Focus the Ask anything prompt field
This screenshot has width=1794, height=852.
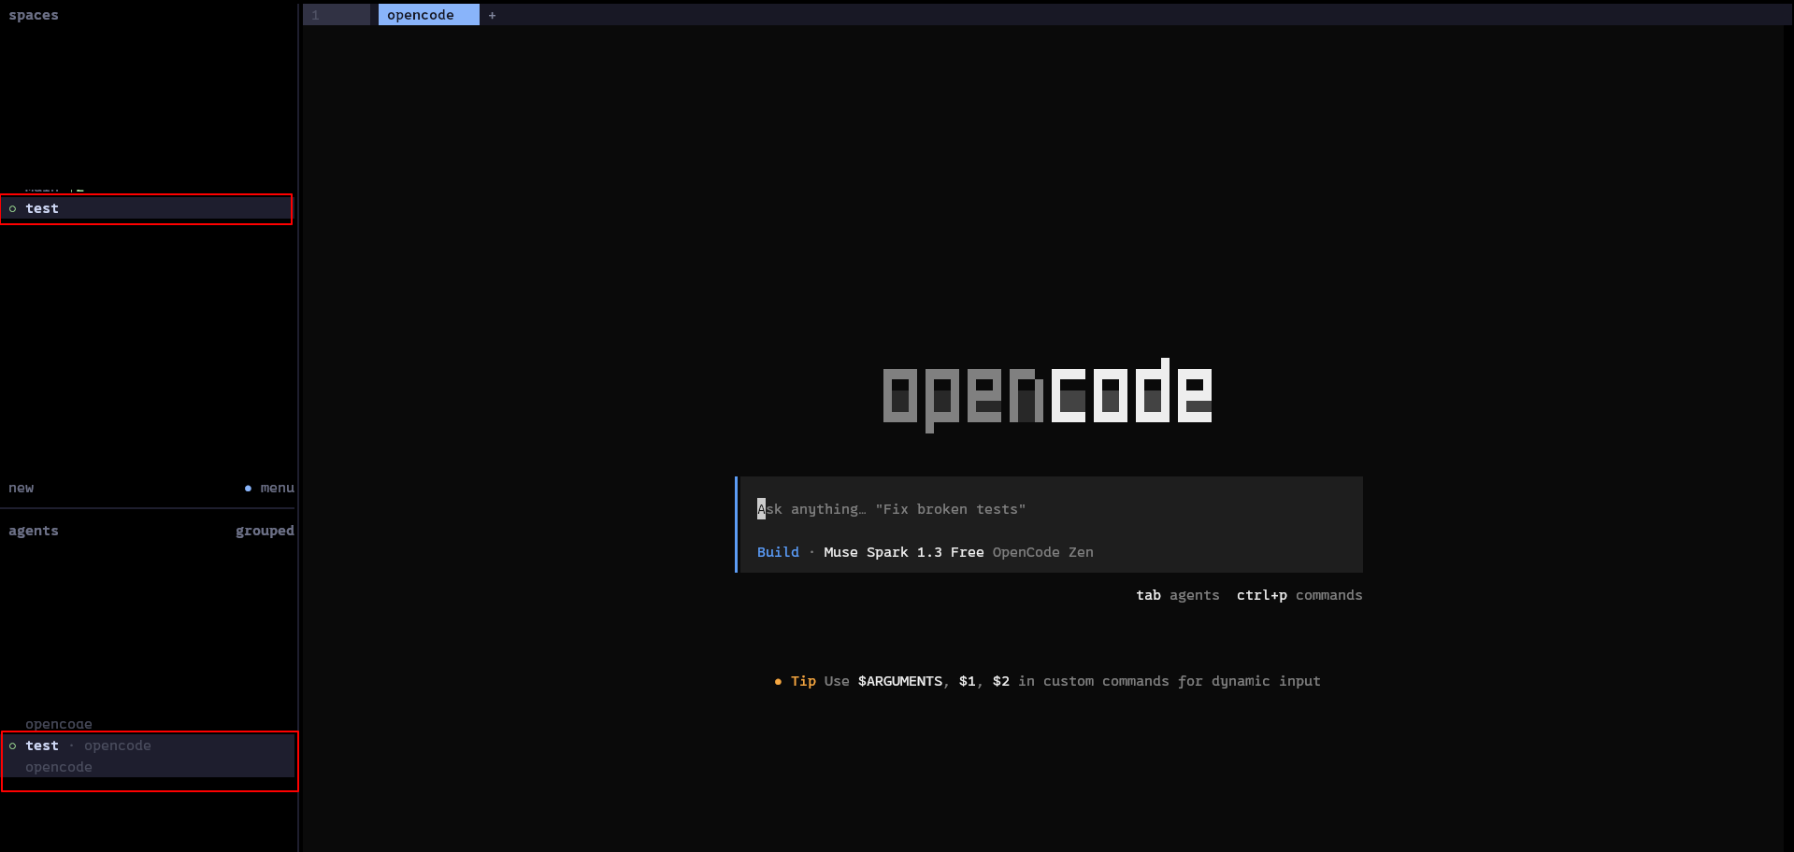pos(1049,509)
